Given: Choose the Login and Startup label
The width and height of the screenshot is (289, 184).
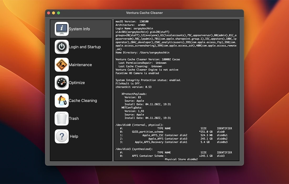Looking at the screenshot, I should 85,47.
